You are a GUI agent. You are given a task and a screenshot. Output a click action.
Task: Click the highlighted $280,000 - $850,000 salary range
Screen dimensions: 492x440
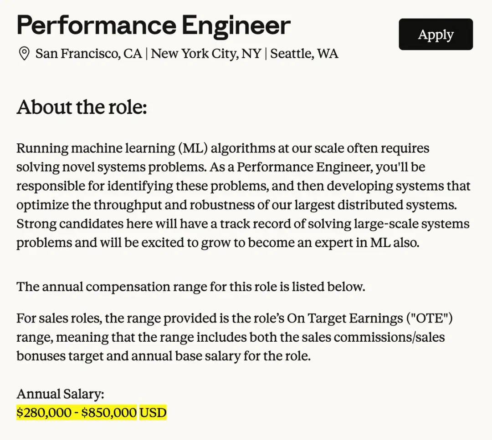coord(77,412)
